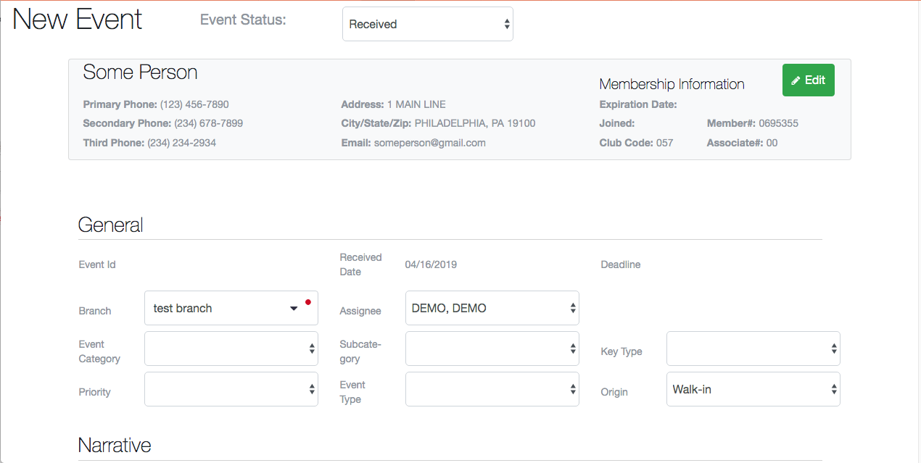
Task: Click the received date 04/16/2019
Action: [x=431, y=264]
